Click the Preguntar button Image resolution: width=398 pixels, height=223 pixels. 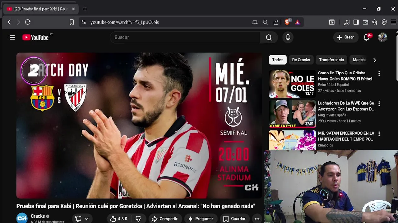tap(201, 219)
